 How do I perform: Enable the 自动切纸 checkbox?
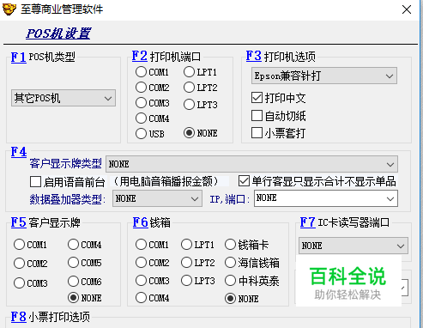[x=257, y=116]
